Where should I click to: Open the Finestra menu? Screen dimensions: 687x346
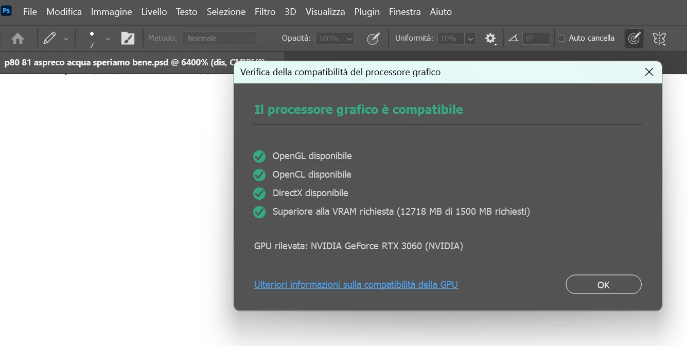point(405,11)
